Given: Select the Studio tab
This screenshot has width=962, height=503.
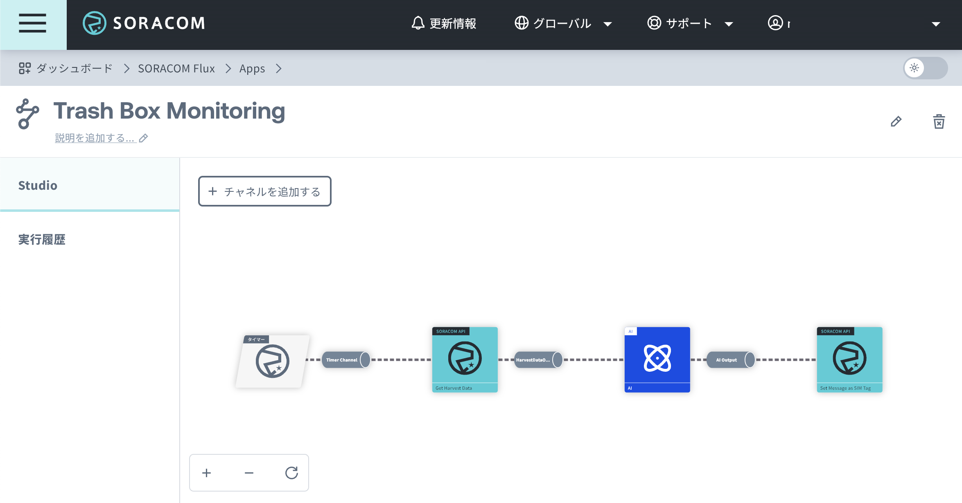Looking at the screenshot, I should point(38,185).
